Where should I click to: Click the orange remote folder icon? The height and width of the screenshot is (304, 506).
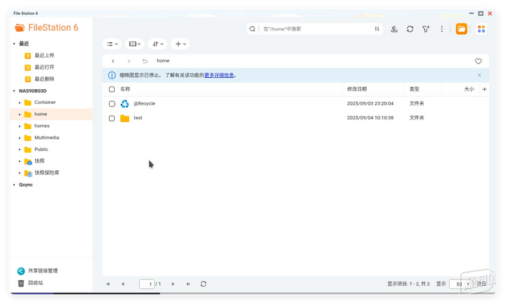click(x=461, y=29)
